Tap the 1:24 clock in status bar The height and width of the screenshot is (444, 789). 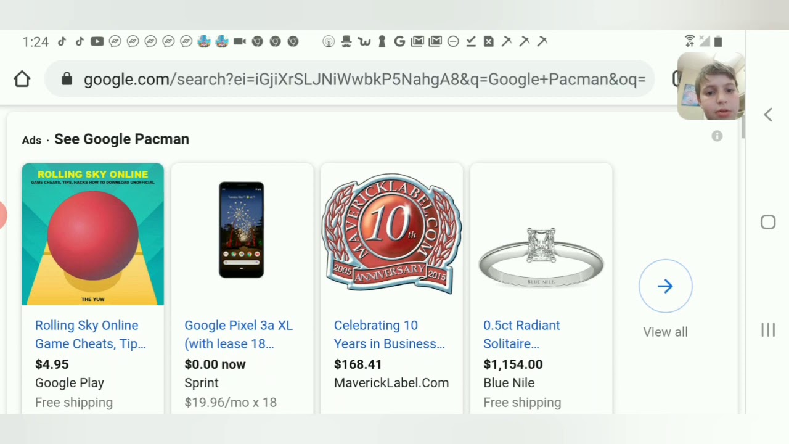coord(35,42)
